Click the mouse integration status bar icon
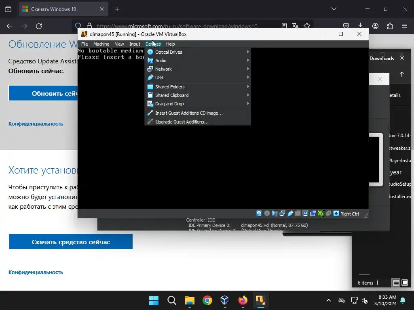 tap(328, 214)
